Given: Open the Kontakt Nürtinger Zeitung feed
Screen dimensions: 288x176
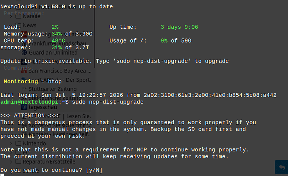Looking at the screenshot, I should tap(60, 135).
